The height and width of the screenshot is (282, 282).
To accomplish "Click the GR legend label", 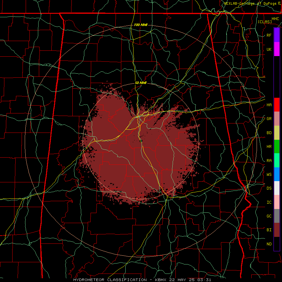I will (269, 119).
